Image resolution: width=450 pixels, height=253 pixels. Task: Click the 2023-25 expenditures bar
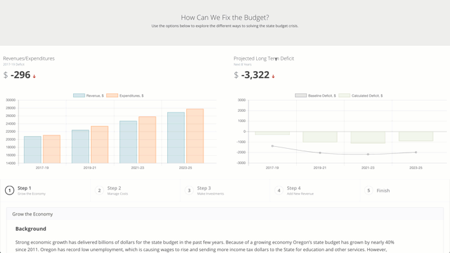point(195,136)
